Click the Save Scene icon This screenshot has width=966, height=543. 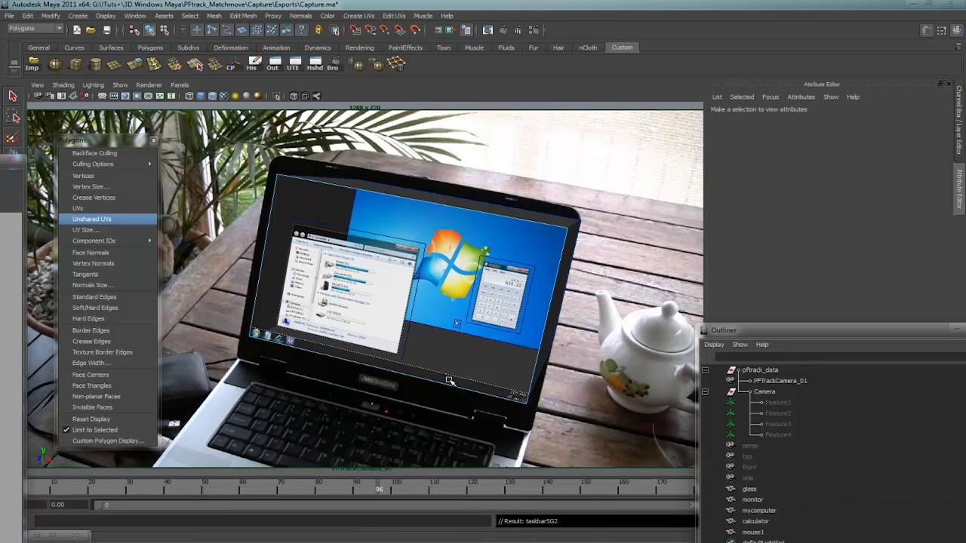click(x=106, y=30)
